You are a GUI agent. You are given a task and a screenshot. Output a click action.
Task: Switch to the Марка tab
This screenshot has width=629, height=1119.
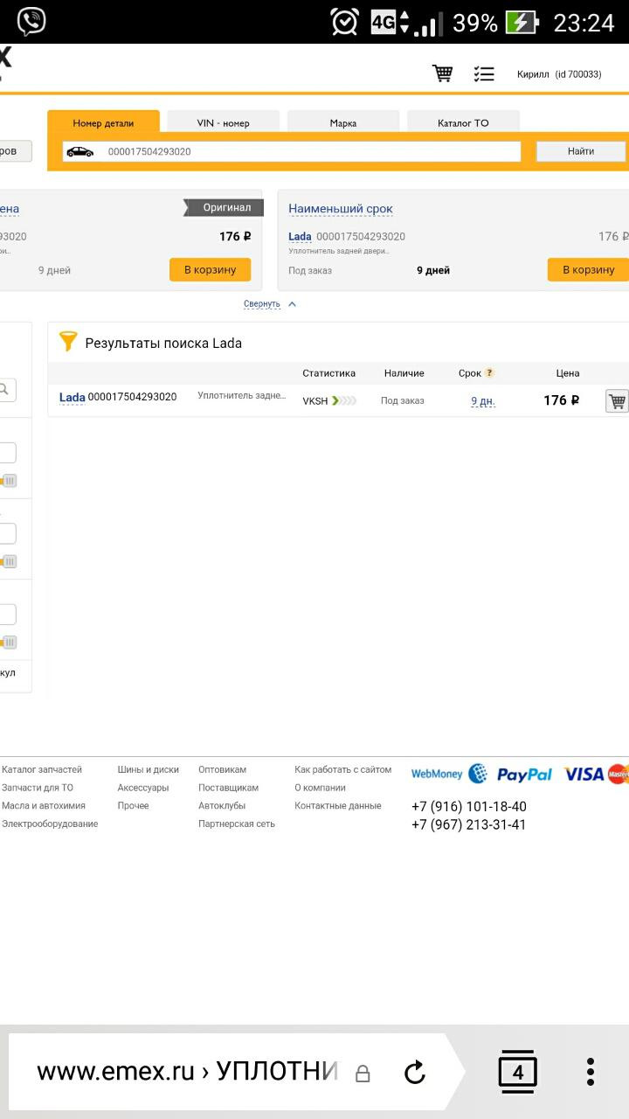(343, 123)
